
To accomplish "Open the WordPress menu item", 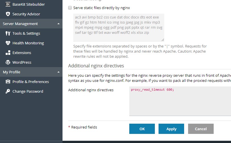I will pos(22,62).
